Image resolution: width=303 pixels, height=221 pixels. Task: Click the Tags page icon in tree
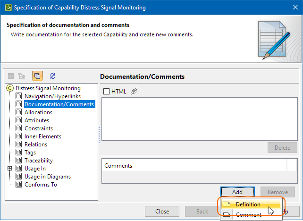tap(19, 153)
